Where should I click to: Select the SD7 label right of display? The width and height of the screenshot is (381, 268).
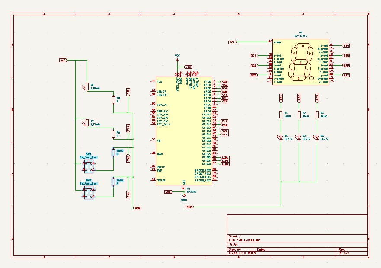click(346, 75)
